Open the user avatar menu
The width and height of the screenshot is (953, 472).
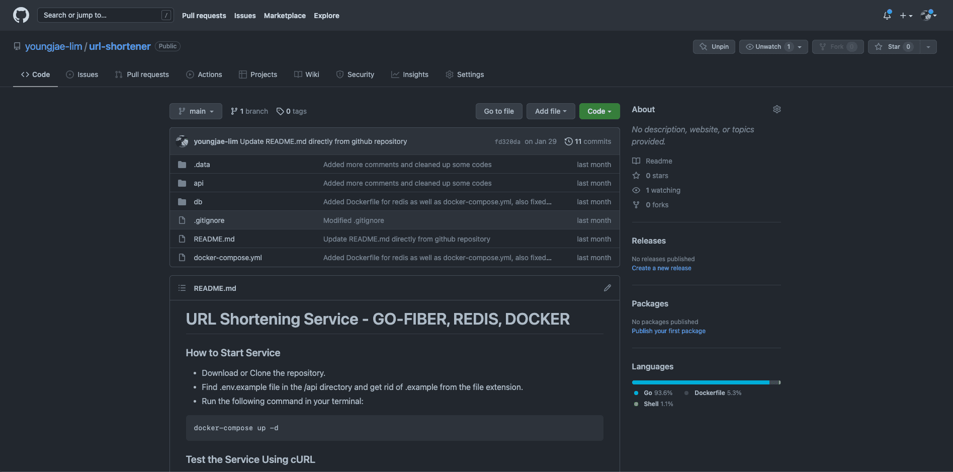[x=928, y=16]
